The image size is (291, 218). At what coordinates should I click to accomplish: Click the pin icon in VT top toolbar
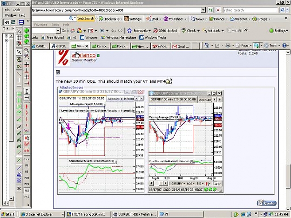click(x=7, y=22)
